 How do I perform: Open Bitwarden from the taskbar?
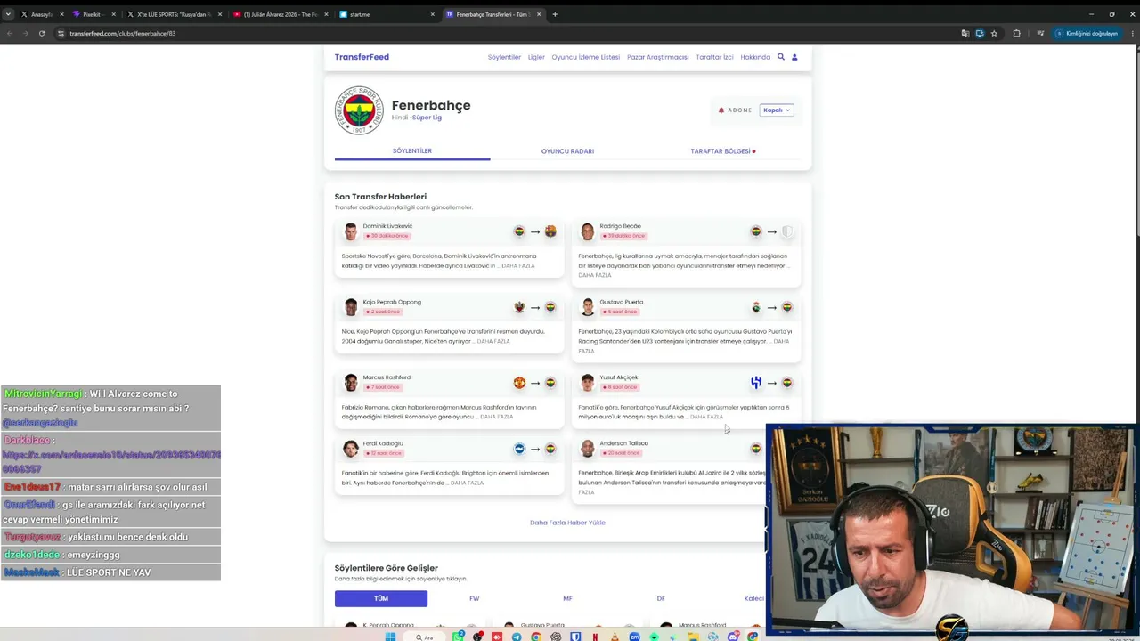pyautogui.click(x=576, y=637)
